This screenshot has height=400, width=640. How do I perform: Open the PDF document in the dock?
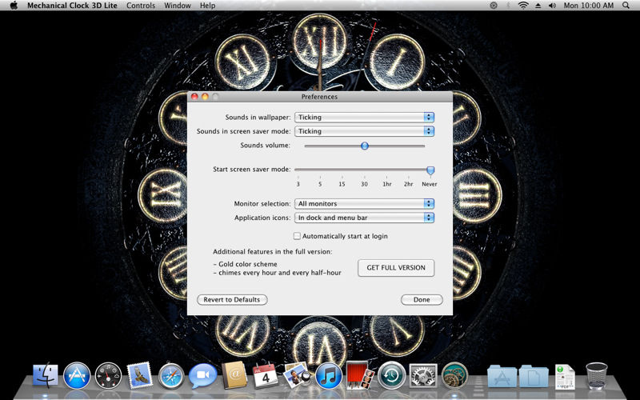pyautogui.click(x=565, y=376)
